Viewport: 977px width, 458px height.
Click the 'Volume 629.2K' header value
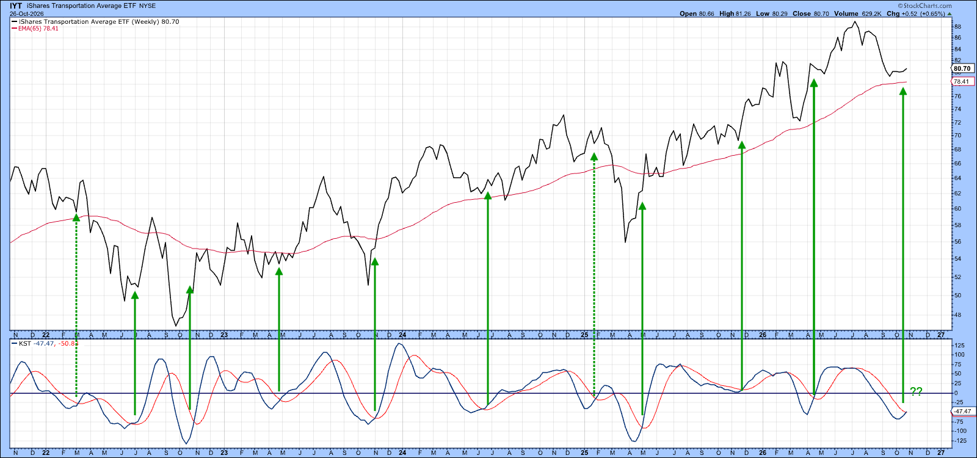[x=858, y=13]
